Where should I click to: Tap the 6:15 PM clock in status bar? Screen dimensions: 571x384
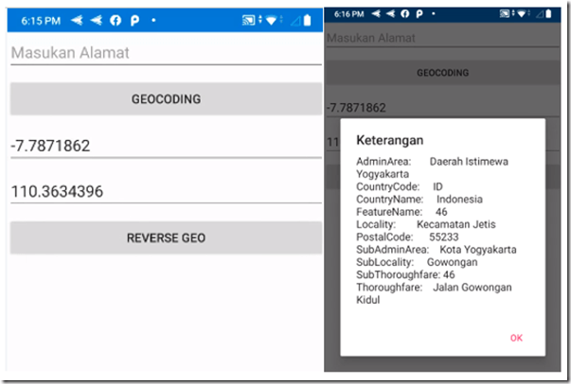[37, 20]
